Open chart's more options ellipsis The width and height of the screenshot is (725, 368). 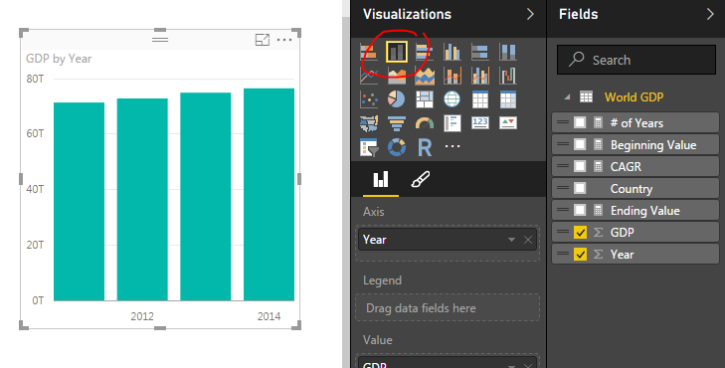(284, 40)
